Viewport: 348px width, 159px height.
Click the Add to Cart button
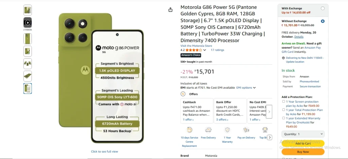[x=303, y=143]
